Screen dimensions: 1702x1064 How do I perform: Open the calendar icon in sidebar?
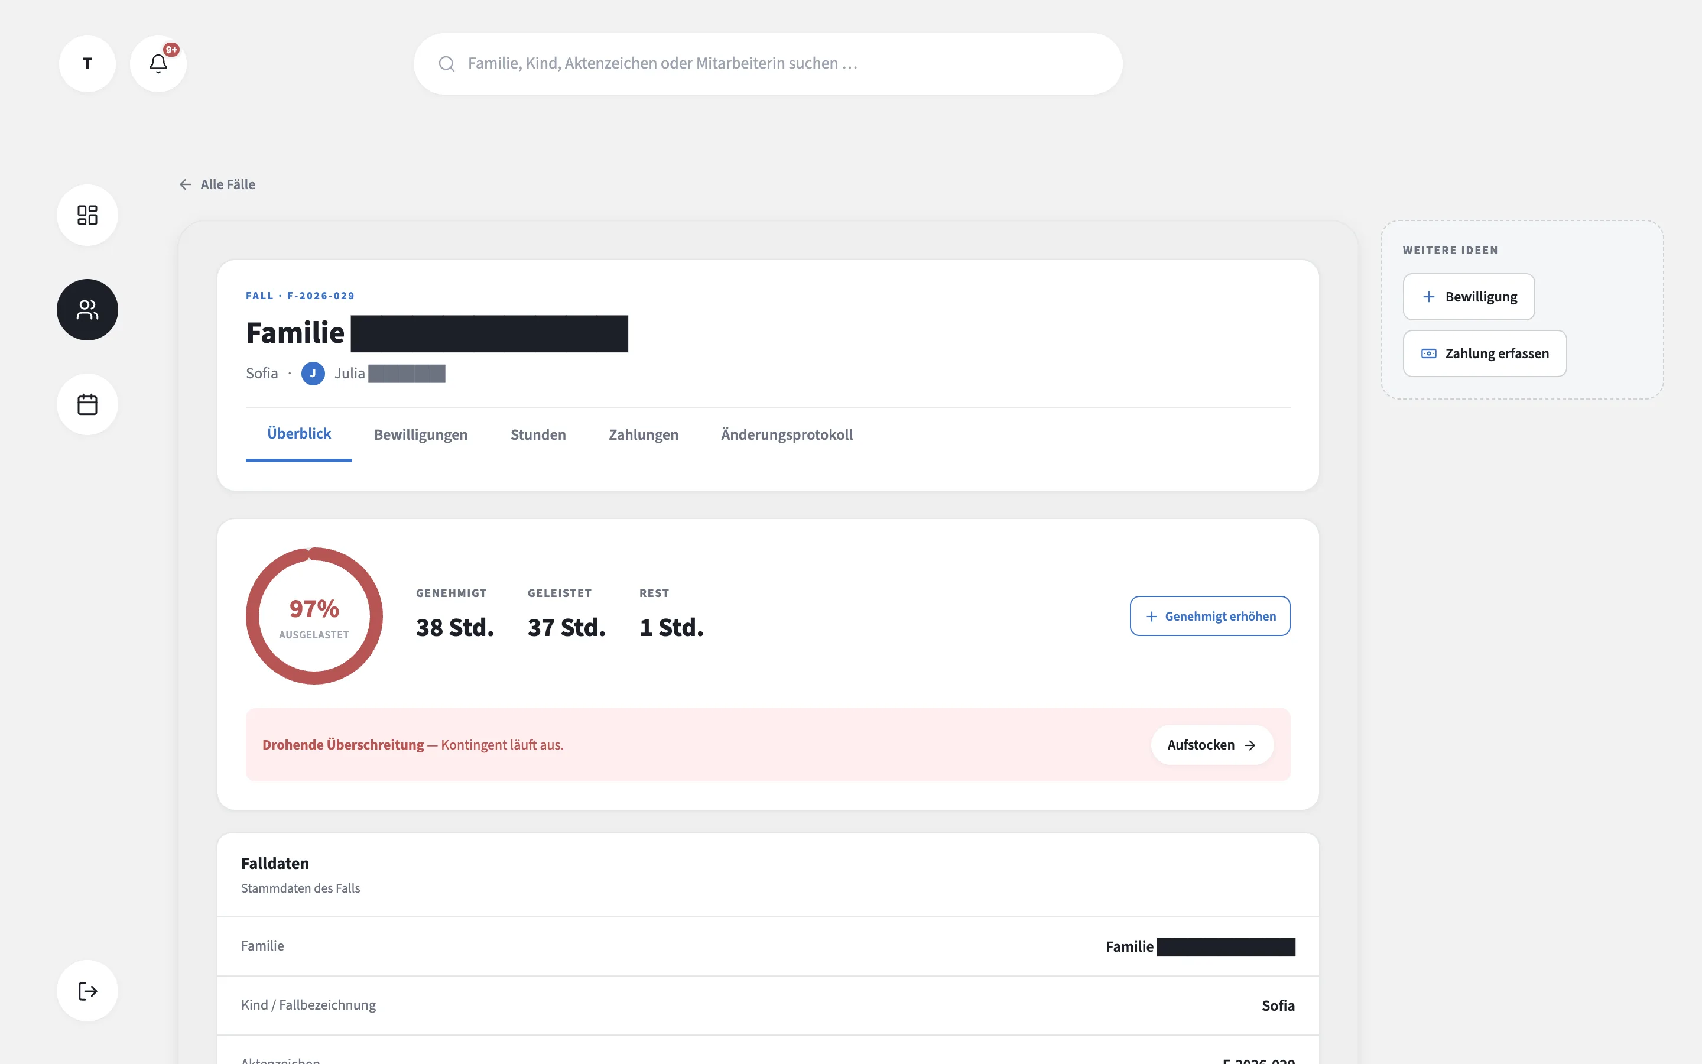tap(87, 405)
